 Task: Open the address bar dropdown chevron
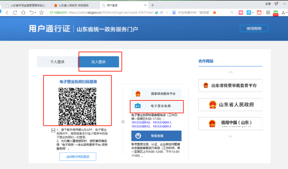(x=167, y=12)
